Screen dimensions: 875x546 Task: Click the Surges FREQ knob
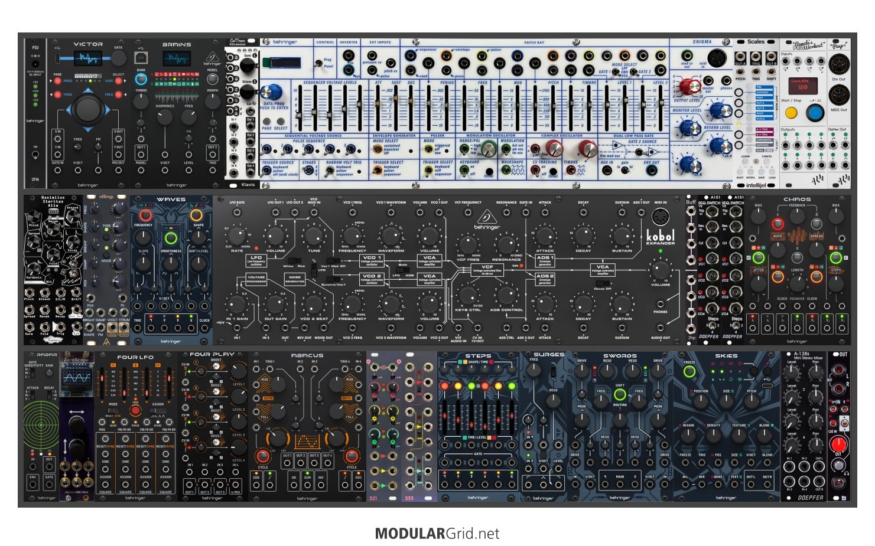(534, 371)
